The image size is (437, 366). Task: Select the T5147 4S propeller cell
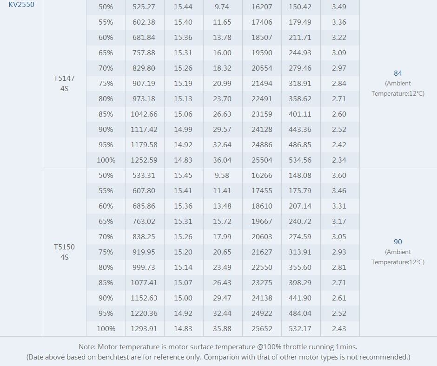pos(64,83)
